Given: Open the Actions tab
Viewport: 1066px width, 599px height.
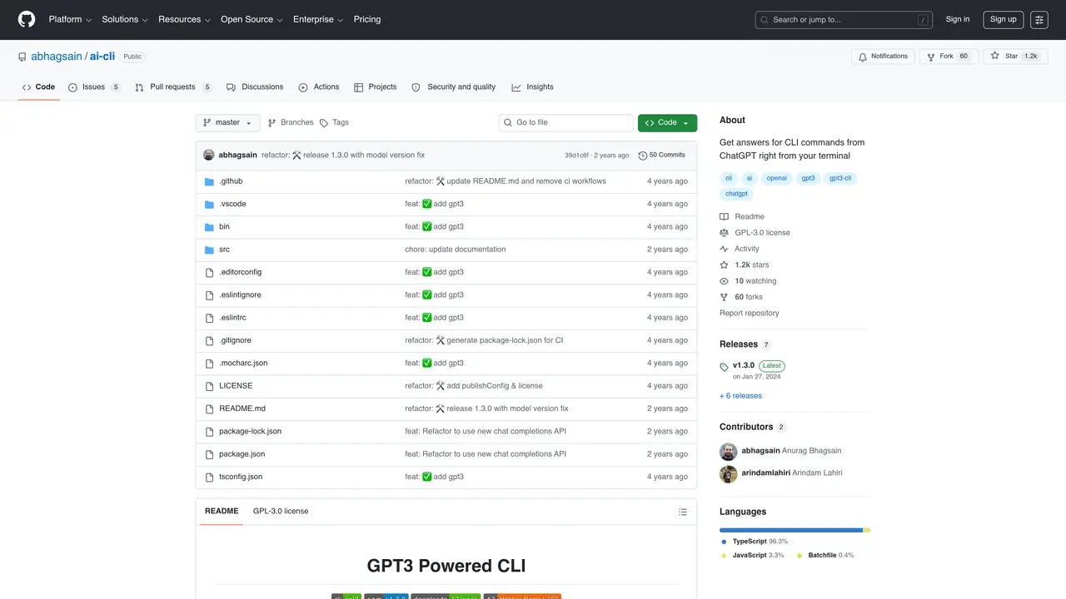Looking at the screenshot, I should 319,87.
